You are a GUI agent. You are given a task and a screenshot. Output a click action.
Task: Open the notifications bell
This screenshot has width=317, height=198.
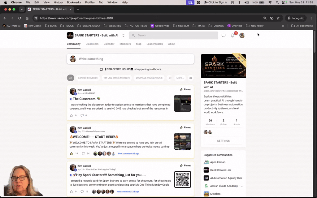pos(233,35)
